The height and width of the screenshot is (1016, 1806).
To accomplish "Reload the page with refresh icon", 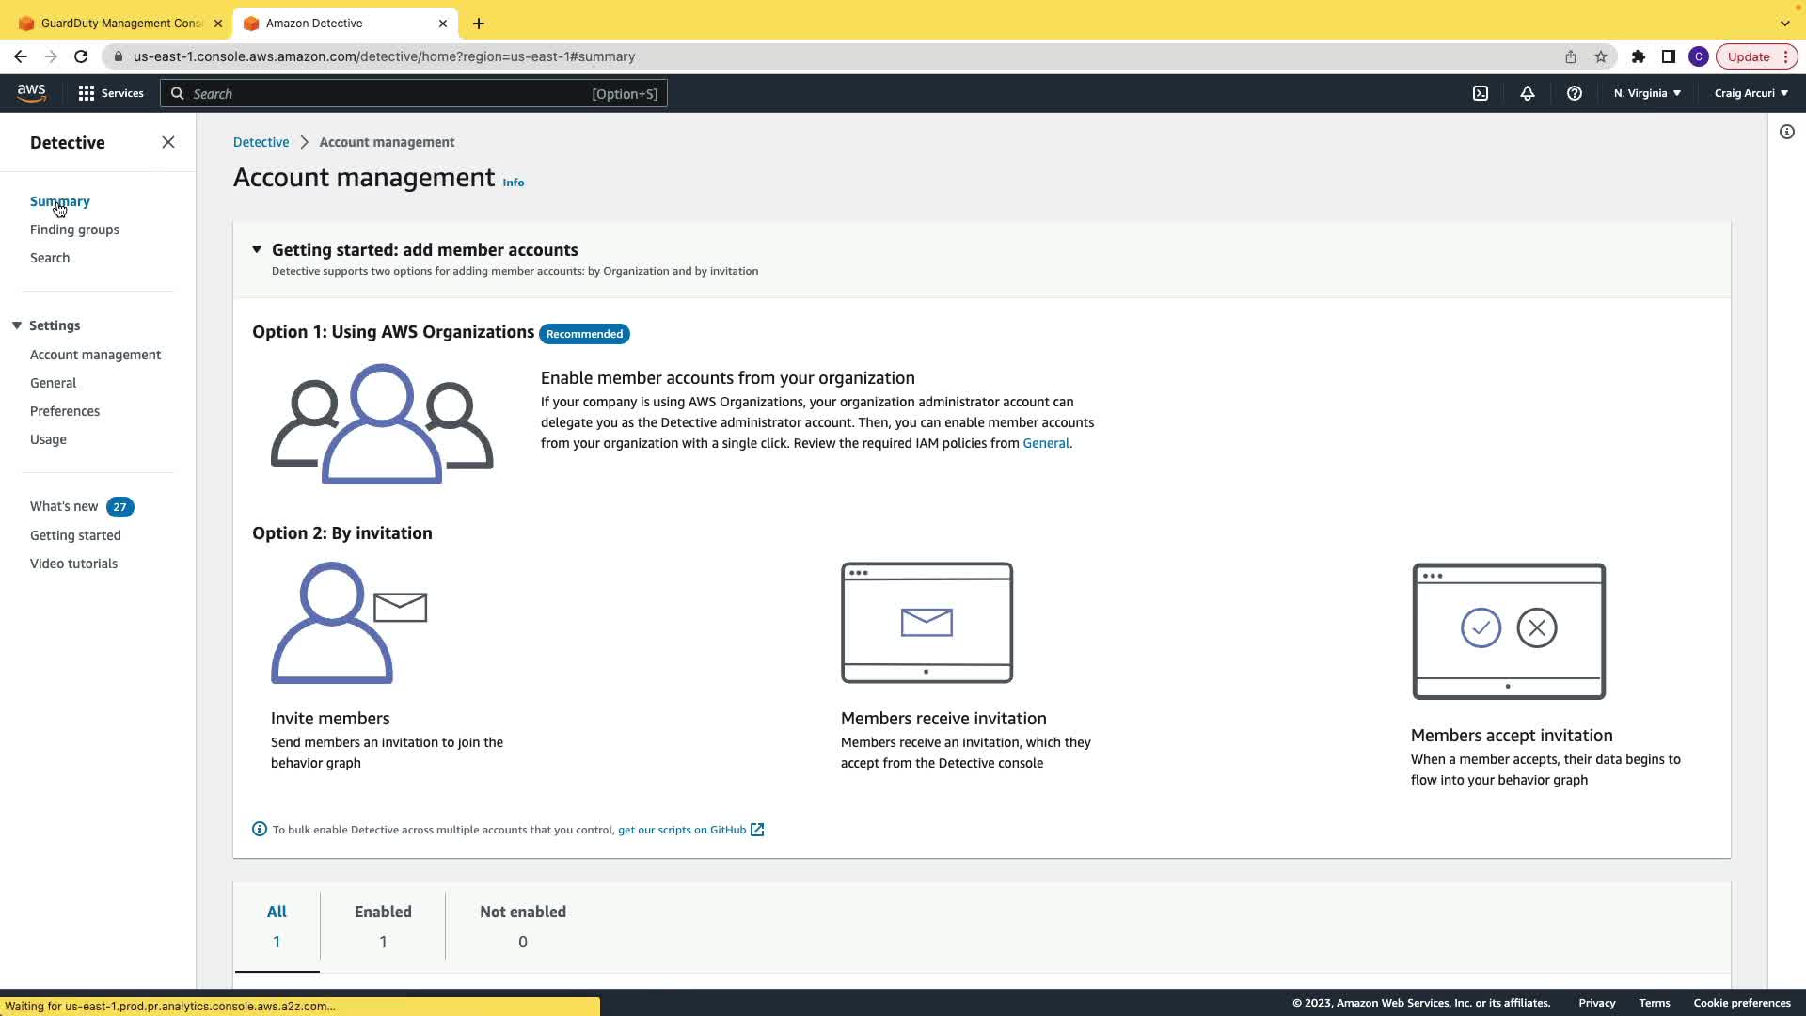I will point(81,56).
